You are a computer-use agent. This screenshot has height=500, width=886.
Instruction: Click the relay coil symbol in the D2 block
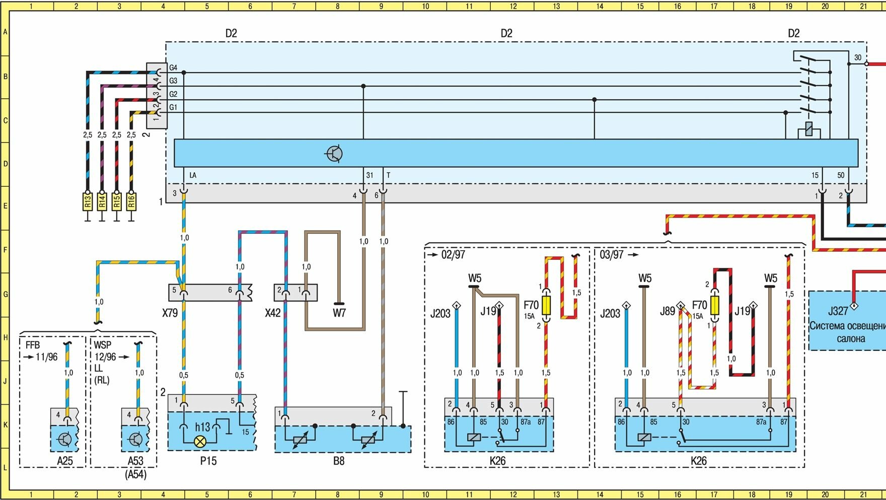(808, 129)
